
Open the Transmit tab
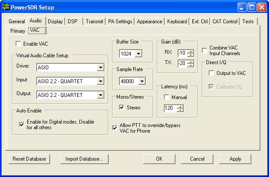point(94,22)
